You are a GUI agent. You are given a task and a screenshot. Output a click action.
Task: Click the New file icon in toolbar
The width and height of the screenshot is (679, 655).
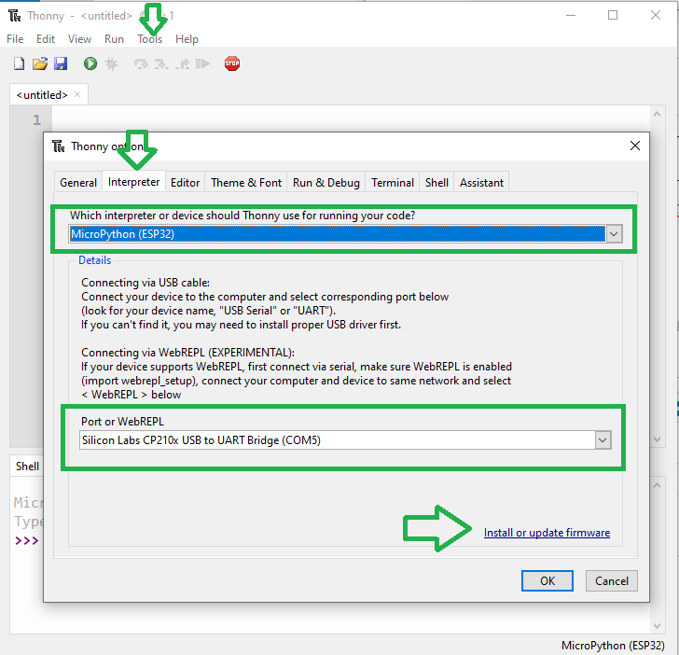coord(19,63)
